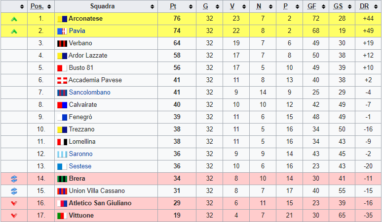The height and width of the screenshot is (222, 382).
Task: Click the red relegation arrow beside Atletico San Giuliano
Action: pos(14,203)
